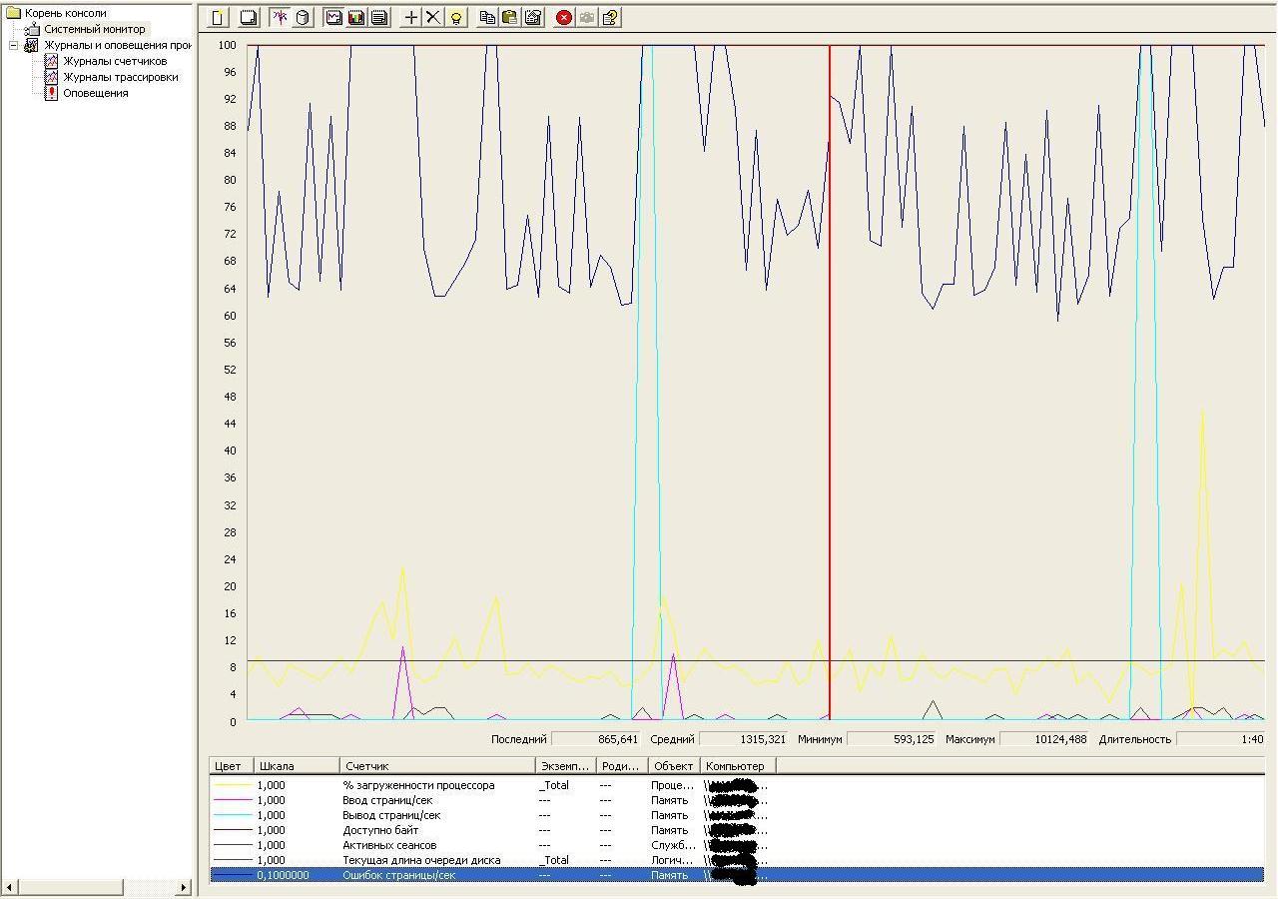Select the Текущая длина очереди диска counter
Image resolution: width=1278 pixels, height=899 pixels.
tap(737, 860)
